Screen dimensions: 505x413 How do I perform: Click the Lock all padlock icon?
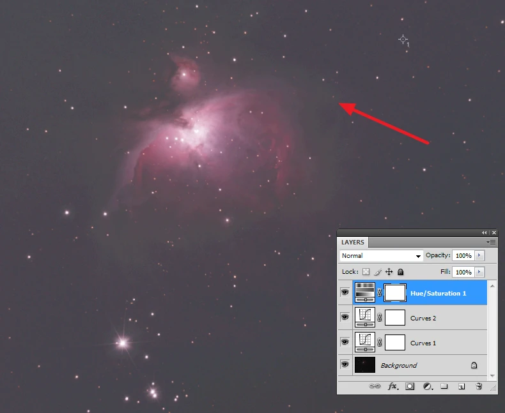point(401,272)
